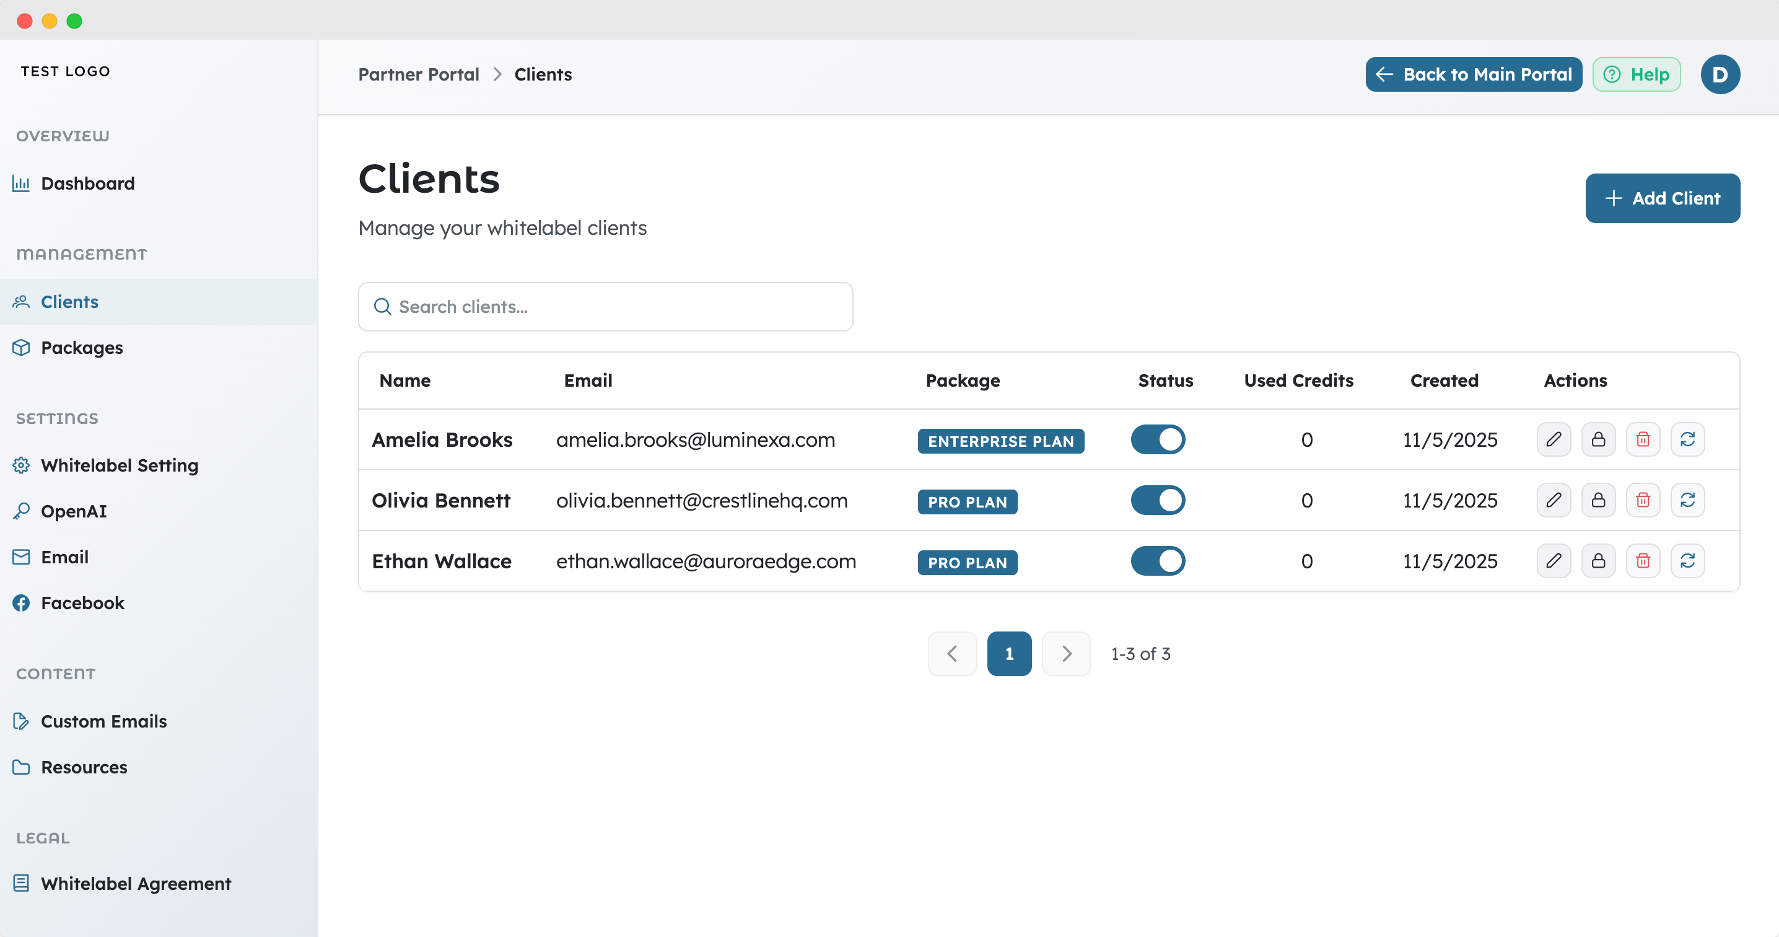Switch off Ethan Wallace status toggle

point(1158,560)
